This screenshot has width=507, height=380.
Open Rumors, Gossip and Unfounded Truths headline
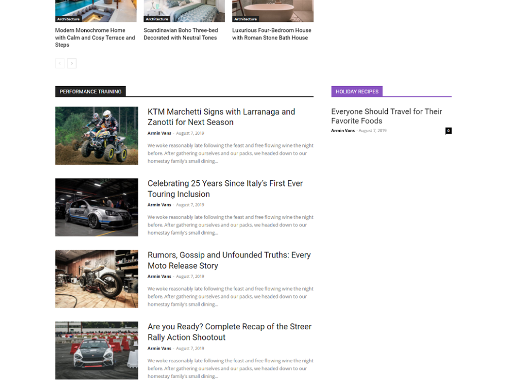(229, 260)
